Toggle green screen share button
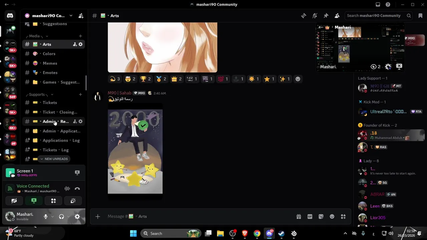 pos(34,201)
